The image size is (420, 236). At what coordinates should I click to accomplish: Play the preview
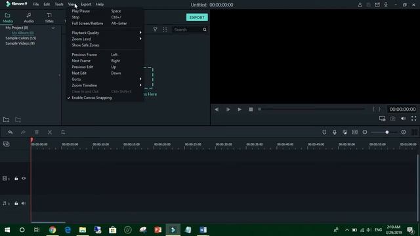pyautogui.click(x=240, y=109)
